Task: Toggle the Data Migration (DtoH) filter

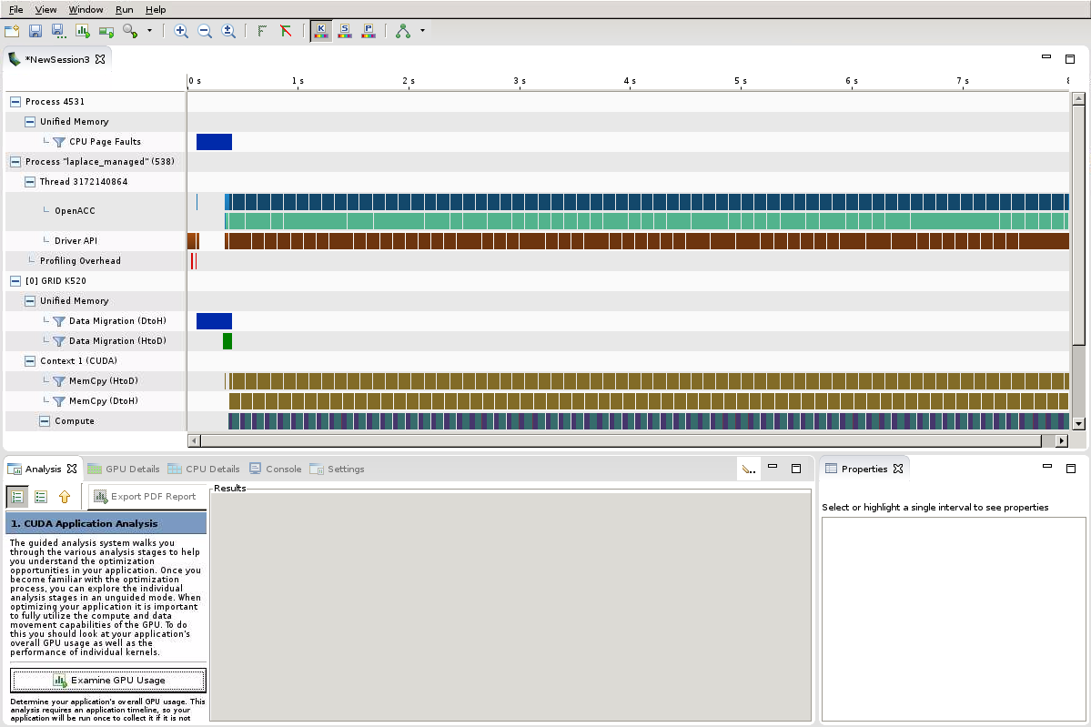Action: click(58, 321)
